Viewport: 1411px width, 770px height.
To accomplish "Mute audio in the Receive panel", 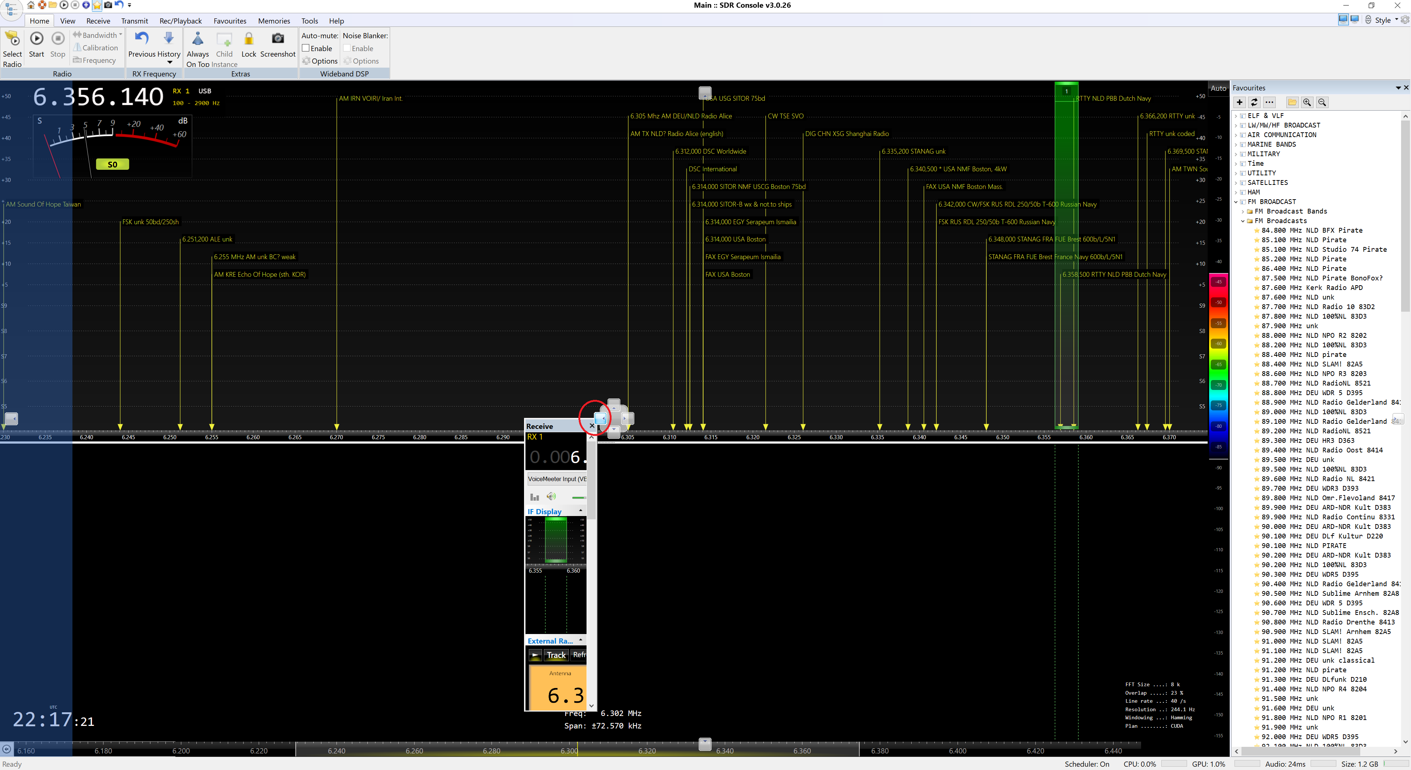I will point(551,497).
